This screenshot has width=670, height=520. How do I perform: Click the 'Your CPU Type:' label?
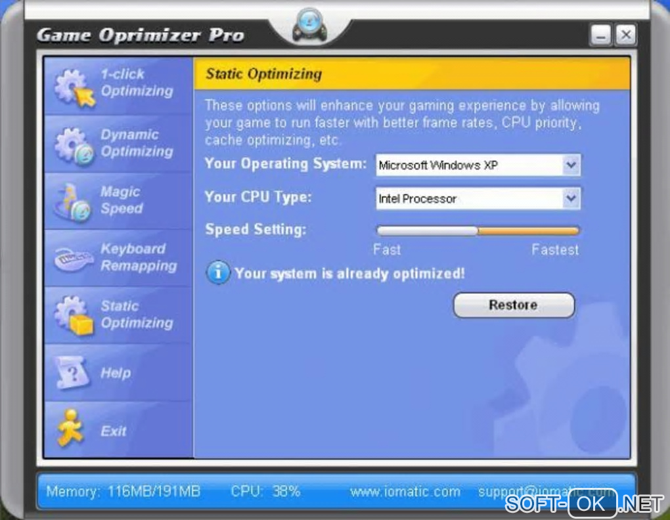pyautogui.click(x=258, y=197)
